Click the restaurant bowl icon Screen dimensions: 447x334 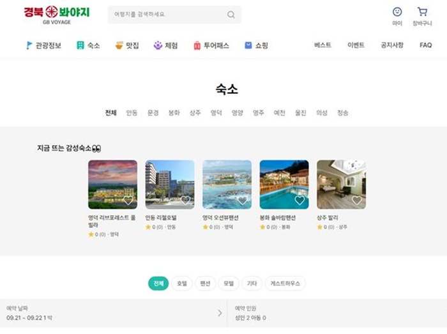119,45
